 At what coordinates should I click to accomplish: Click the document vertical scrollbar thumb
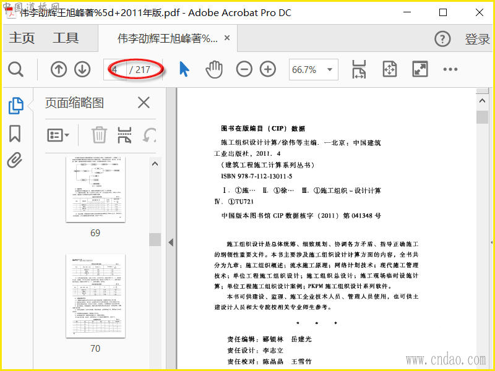point(482,117)
